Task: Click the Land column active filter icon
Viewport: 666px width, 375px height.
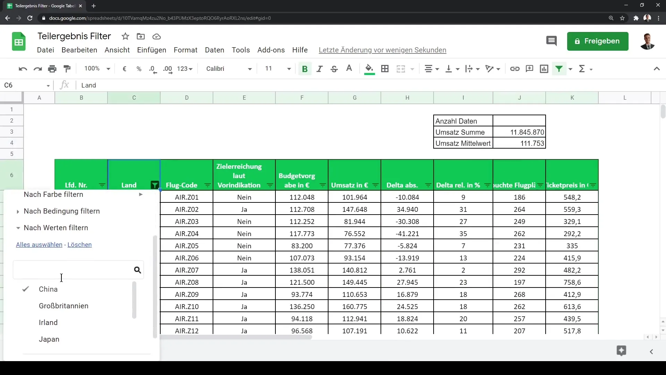Action: tap(155, 185)
